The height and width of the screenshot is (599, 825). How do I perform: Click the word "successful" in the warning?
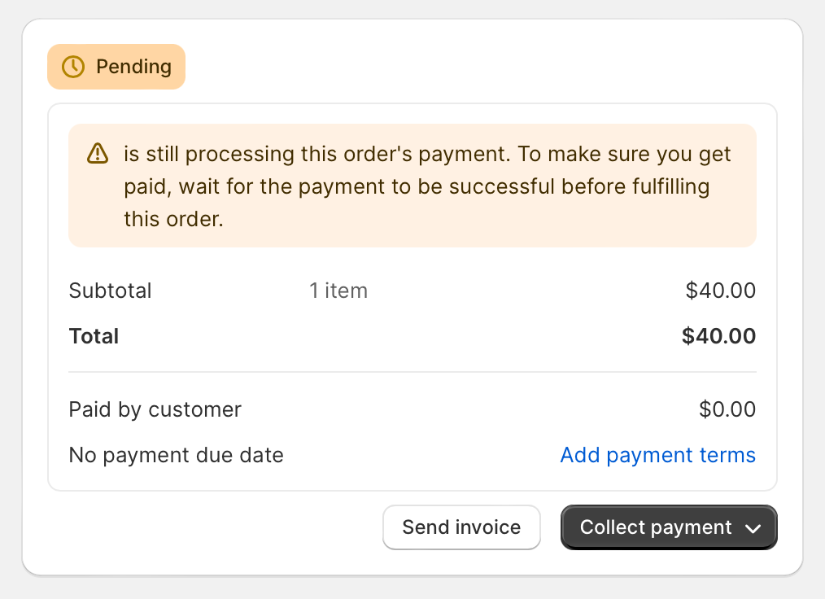point(498,186)
